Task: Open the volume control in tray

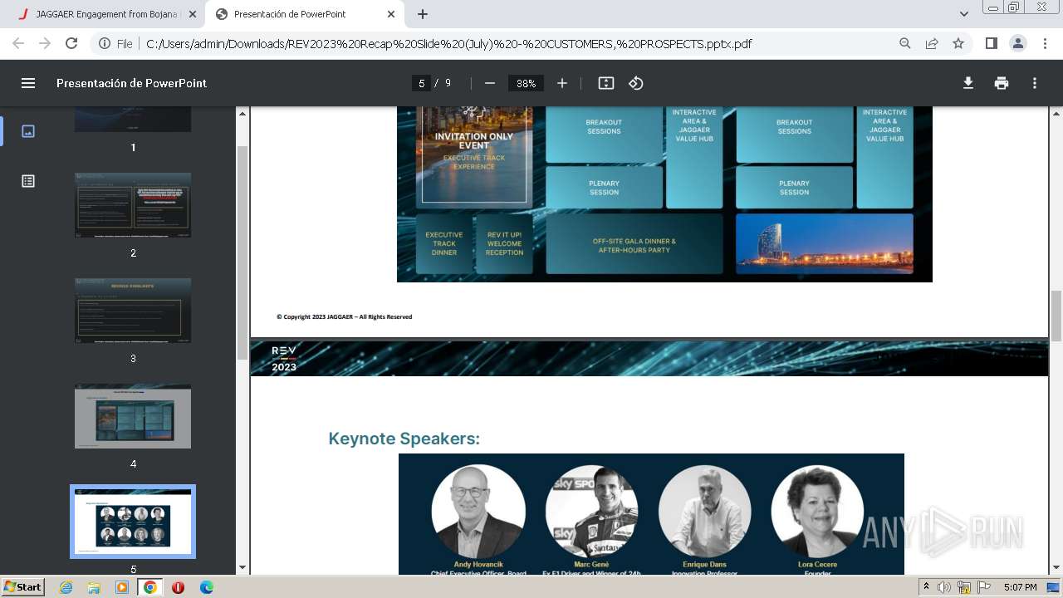Action: [x=945, y=587]
